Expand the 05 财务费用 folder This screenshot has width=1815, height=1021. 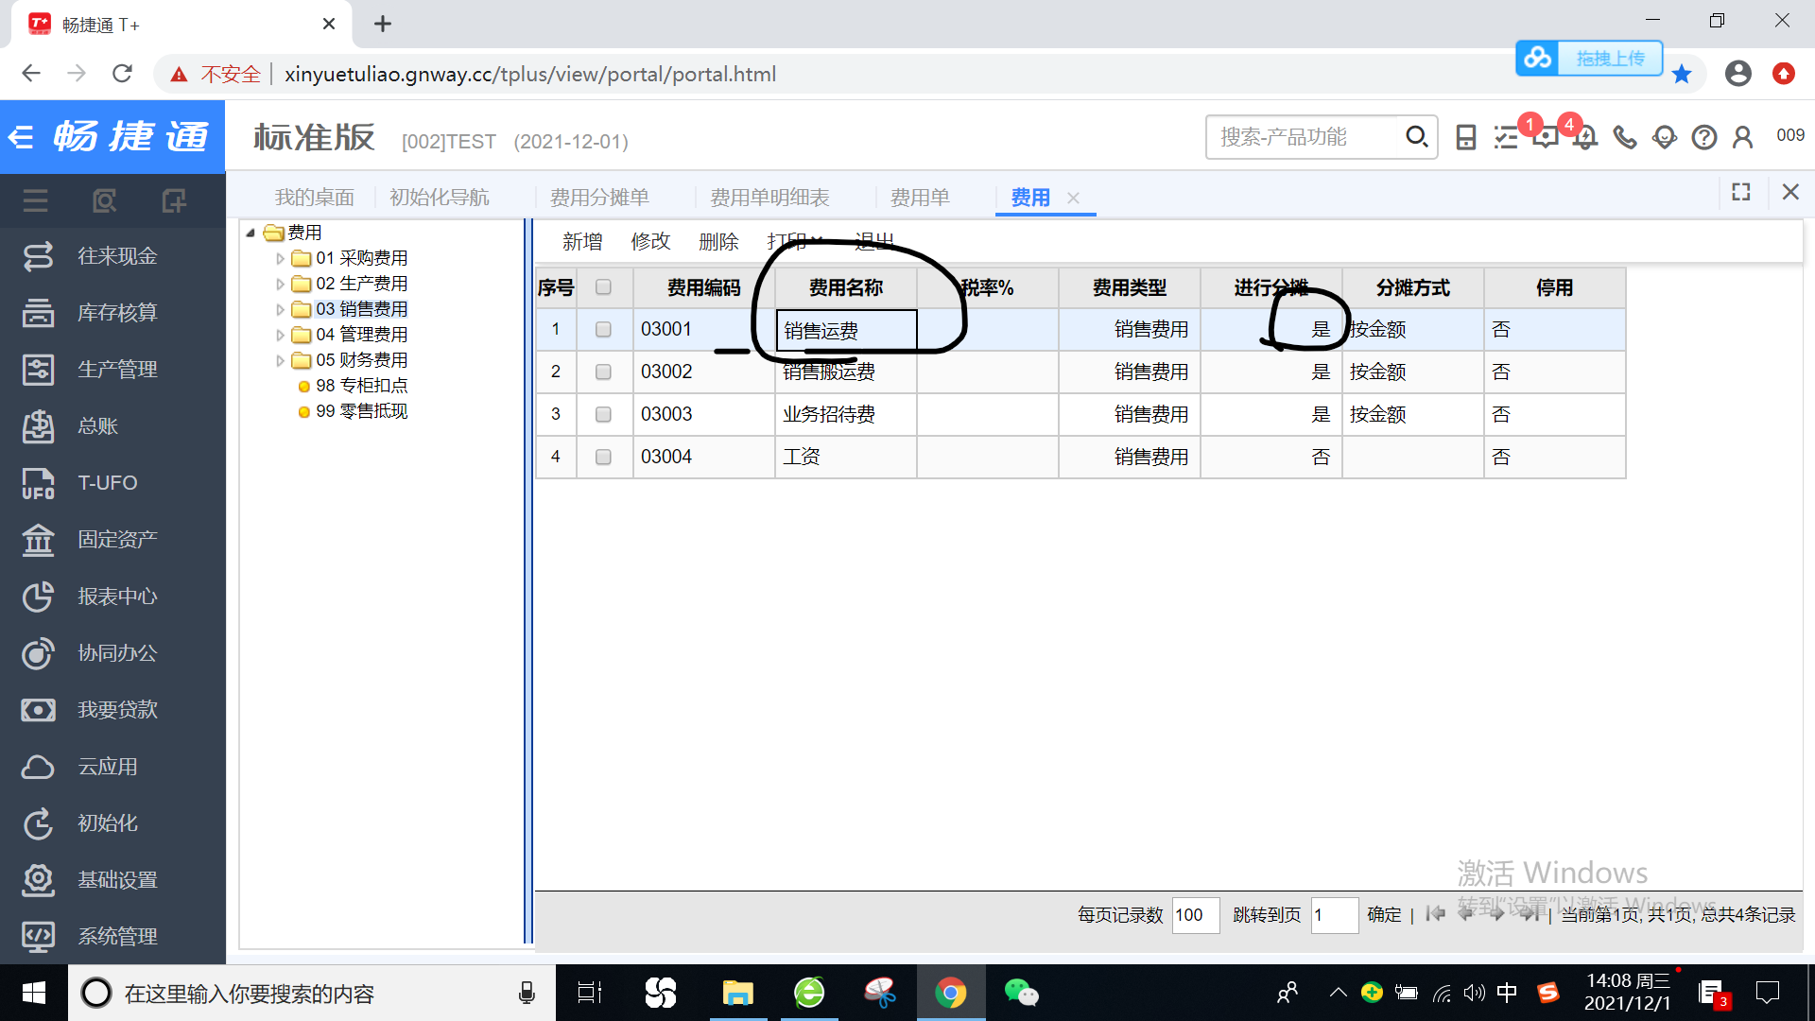(x=280, y=360)
